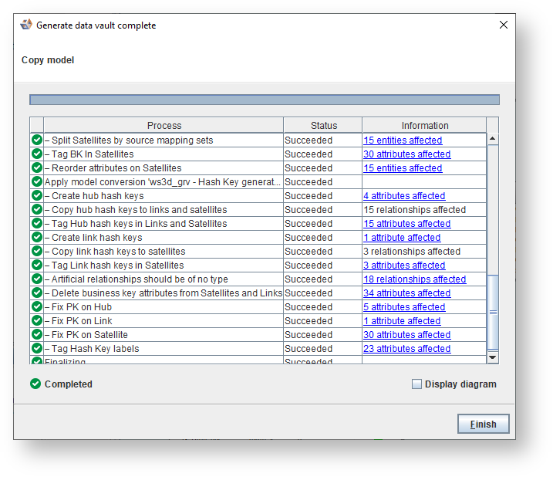
Task: Click the completed progress bar
Action: pos(264,100)
